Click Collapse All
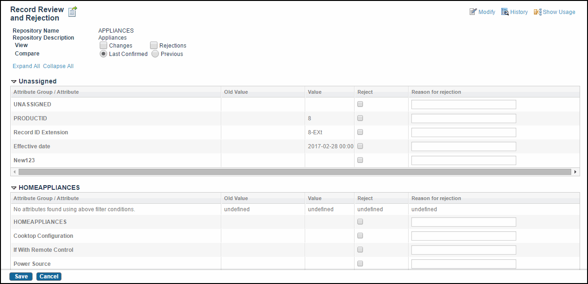588x284 pixels. point(58,66)
